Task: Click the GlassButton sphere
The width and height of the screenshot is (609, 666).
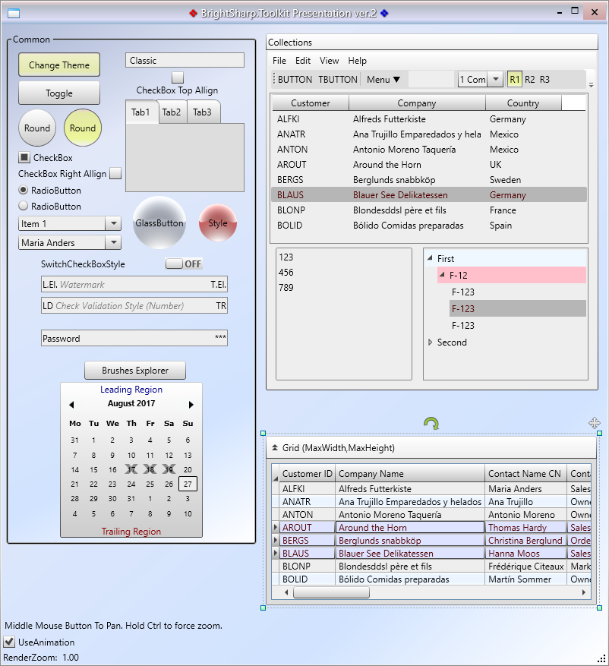Action: pos(159,223)
